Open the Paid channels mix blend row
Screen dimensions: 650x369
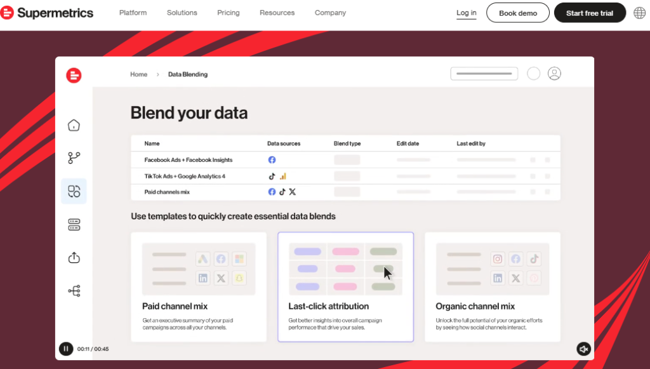point(346,192)
